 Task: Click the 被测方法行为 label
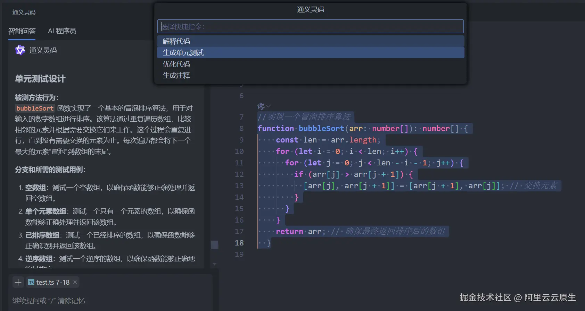click(36, 97)
